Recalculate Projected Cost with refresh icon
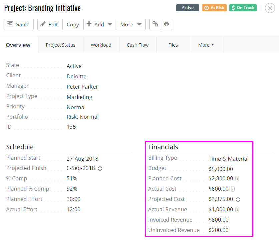This screenshot has width=279, height=240. tap(238, 199)
